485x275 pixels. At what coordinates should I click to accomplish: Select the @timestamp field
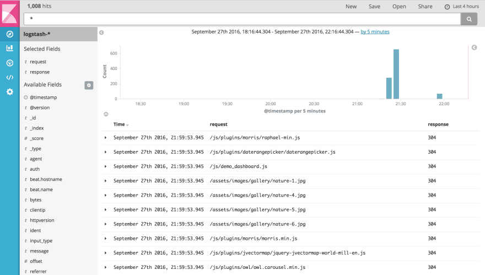tap(44, 98)
